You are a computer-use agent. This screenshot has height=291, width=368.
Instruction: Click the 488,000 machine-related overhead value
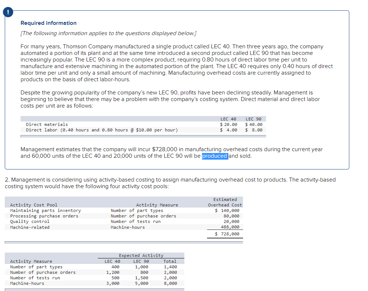tap(230, 227)
